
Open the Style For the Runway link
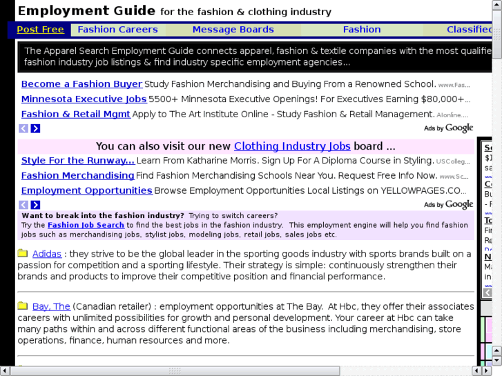pos(78,160)
